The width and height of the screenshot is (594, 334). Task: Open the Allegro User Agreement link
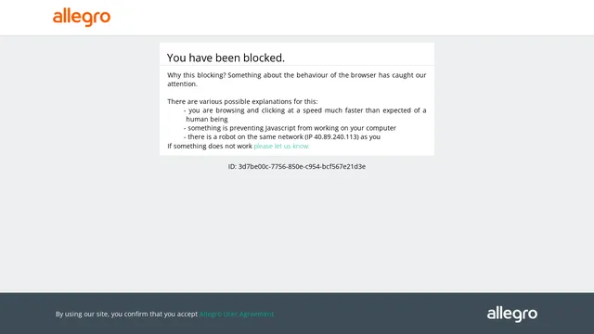(237, 314)
